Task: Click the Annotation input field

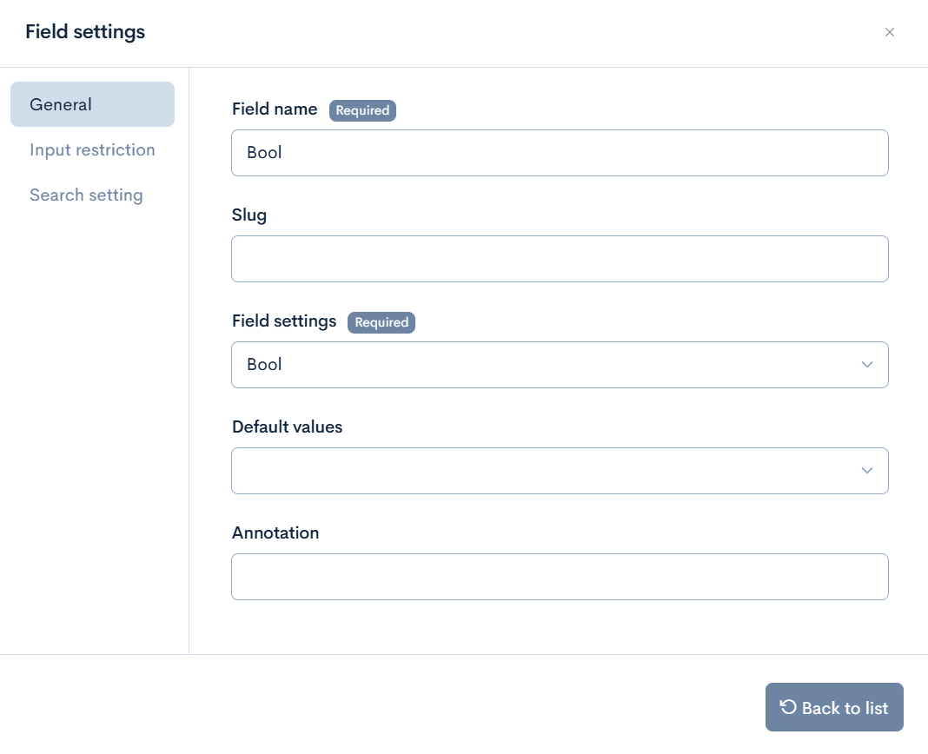Action: click(560, 576)
